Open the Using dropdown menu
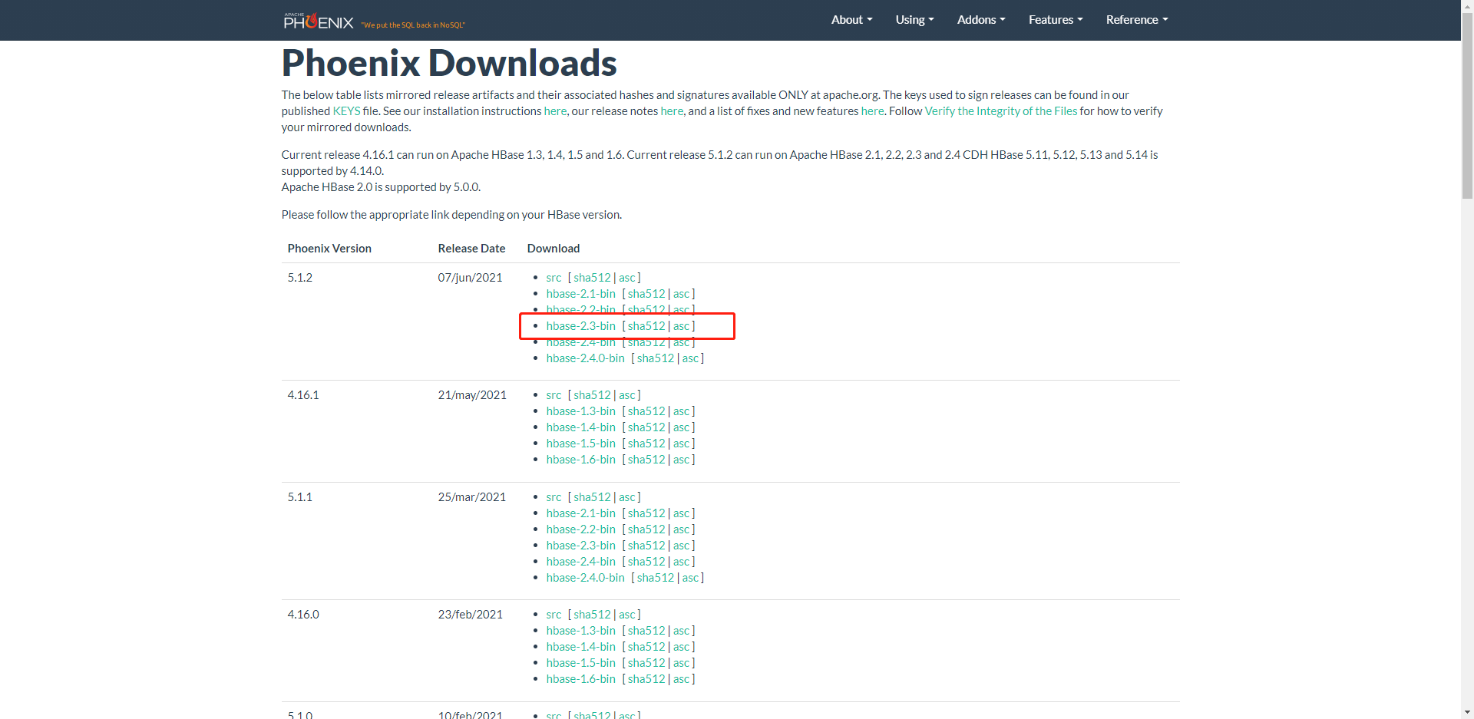The image size is (1474, 719). click(x=914, y=20)
